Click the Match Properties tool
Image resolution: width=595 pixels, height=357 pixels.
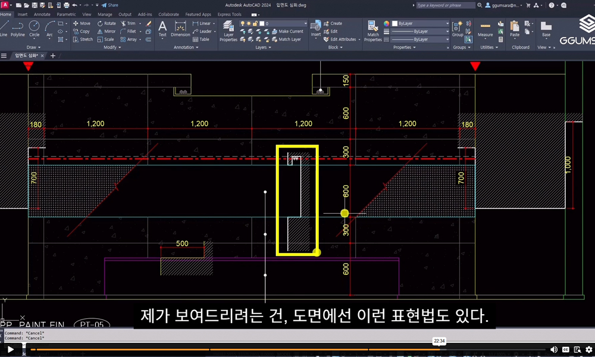[x=373, y=31]
